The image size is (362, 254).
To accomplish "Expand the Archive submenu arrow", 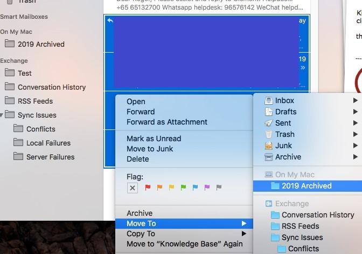I will 355,157.
